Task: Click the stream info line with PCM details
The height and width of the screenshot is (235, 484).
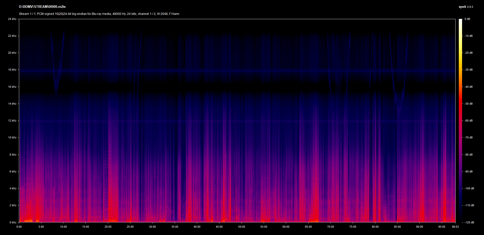Action: pyautogui.click(x=99, y=14)
